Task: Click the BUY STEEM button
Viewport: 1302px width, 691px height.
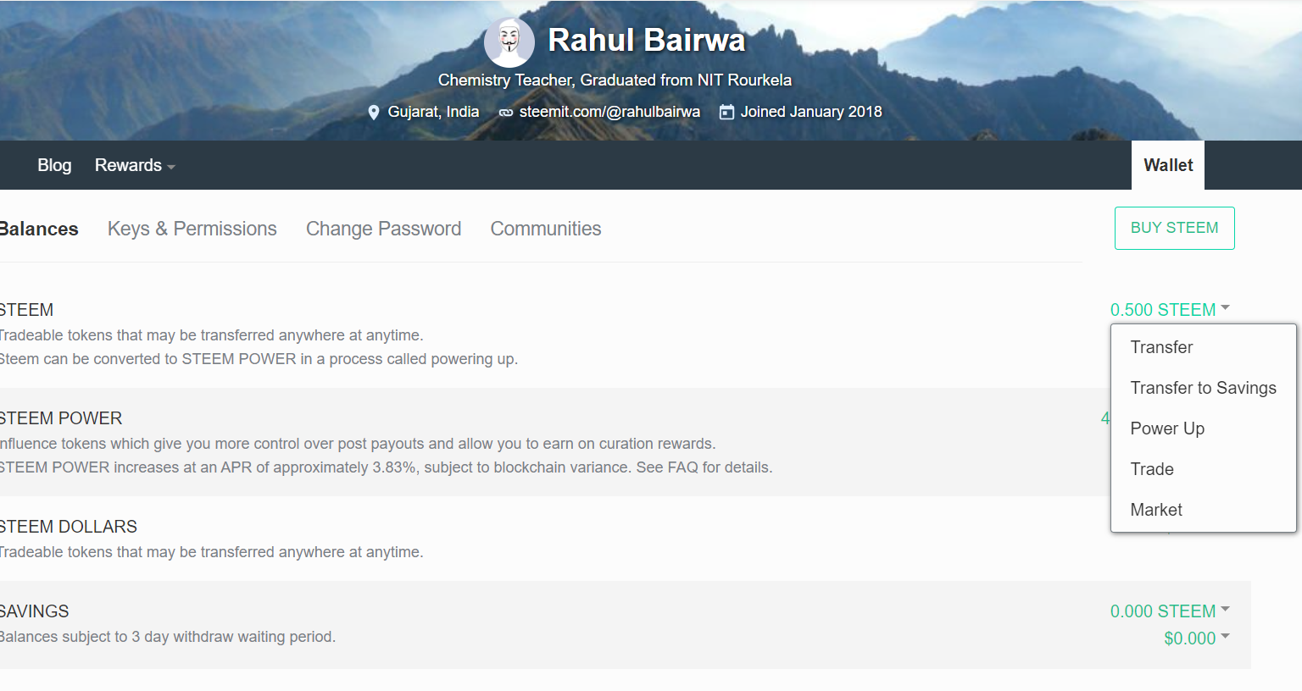Action: (1174, 228)
